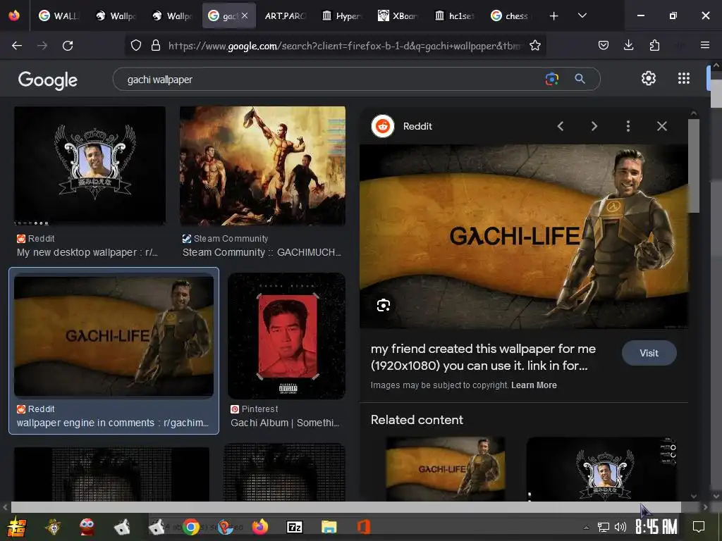Switch to the hc1set tab

(455, 16)
